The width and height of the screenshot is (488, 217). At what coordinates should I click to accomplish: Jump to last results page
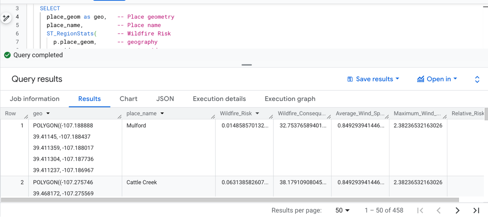(476, 210)
